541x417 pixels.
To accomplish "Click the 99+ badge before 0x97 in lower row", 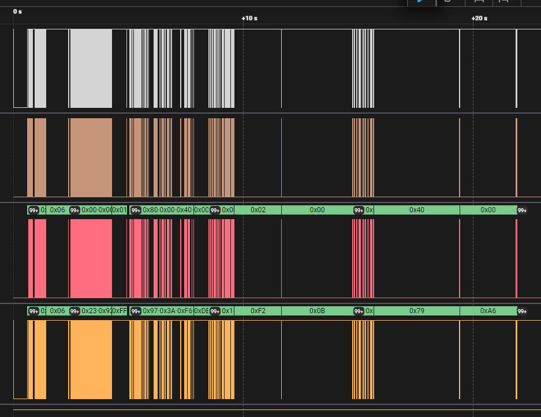I will click(x=136, y=311).
